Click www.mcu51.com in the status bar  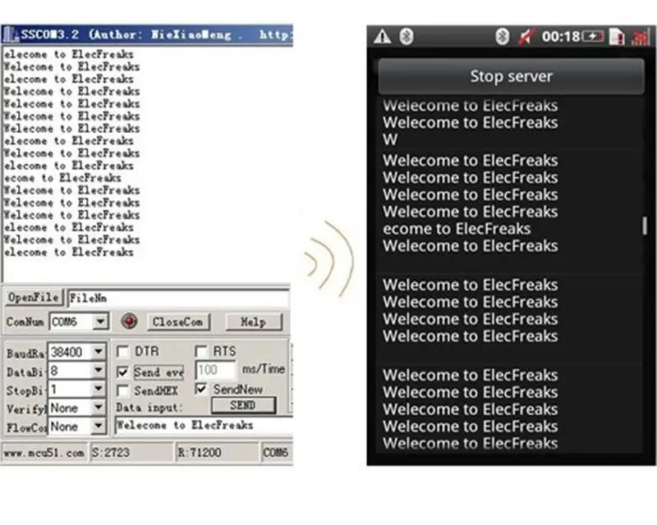pyautogui.click(x=44, y=453)
